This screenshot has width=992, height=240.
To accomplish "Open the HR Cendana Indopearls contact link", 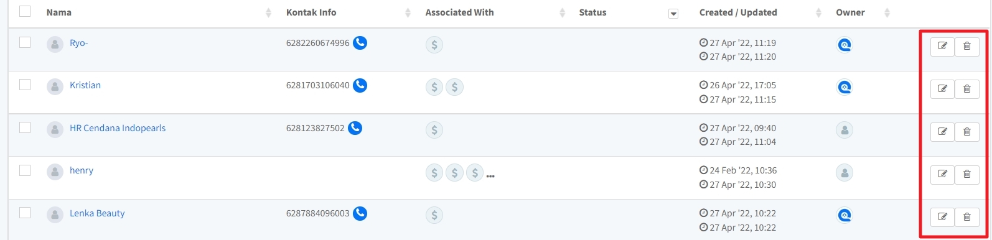I will coord(118,128).
